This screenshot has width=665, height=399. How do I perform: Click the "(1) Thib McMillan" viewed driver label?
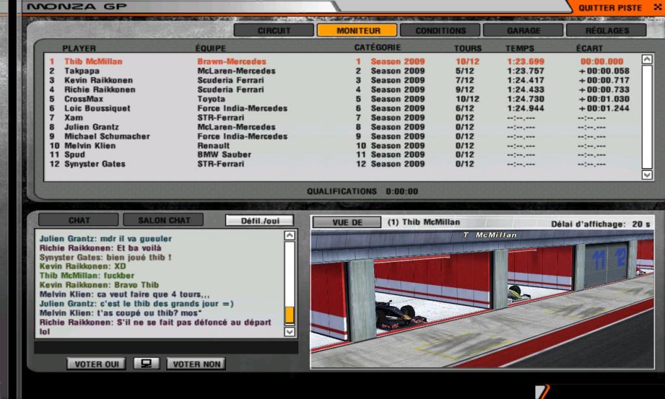pos(423,222)
